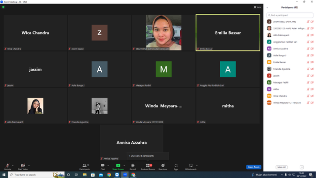Open the more options button beside Mute All
Viewport: 316px width, 178px height.
pyautogui.click(x=302, y=167)
